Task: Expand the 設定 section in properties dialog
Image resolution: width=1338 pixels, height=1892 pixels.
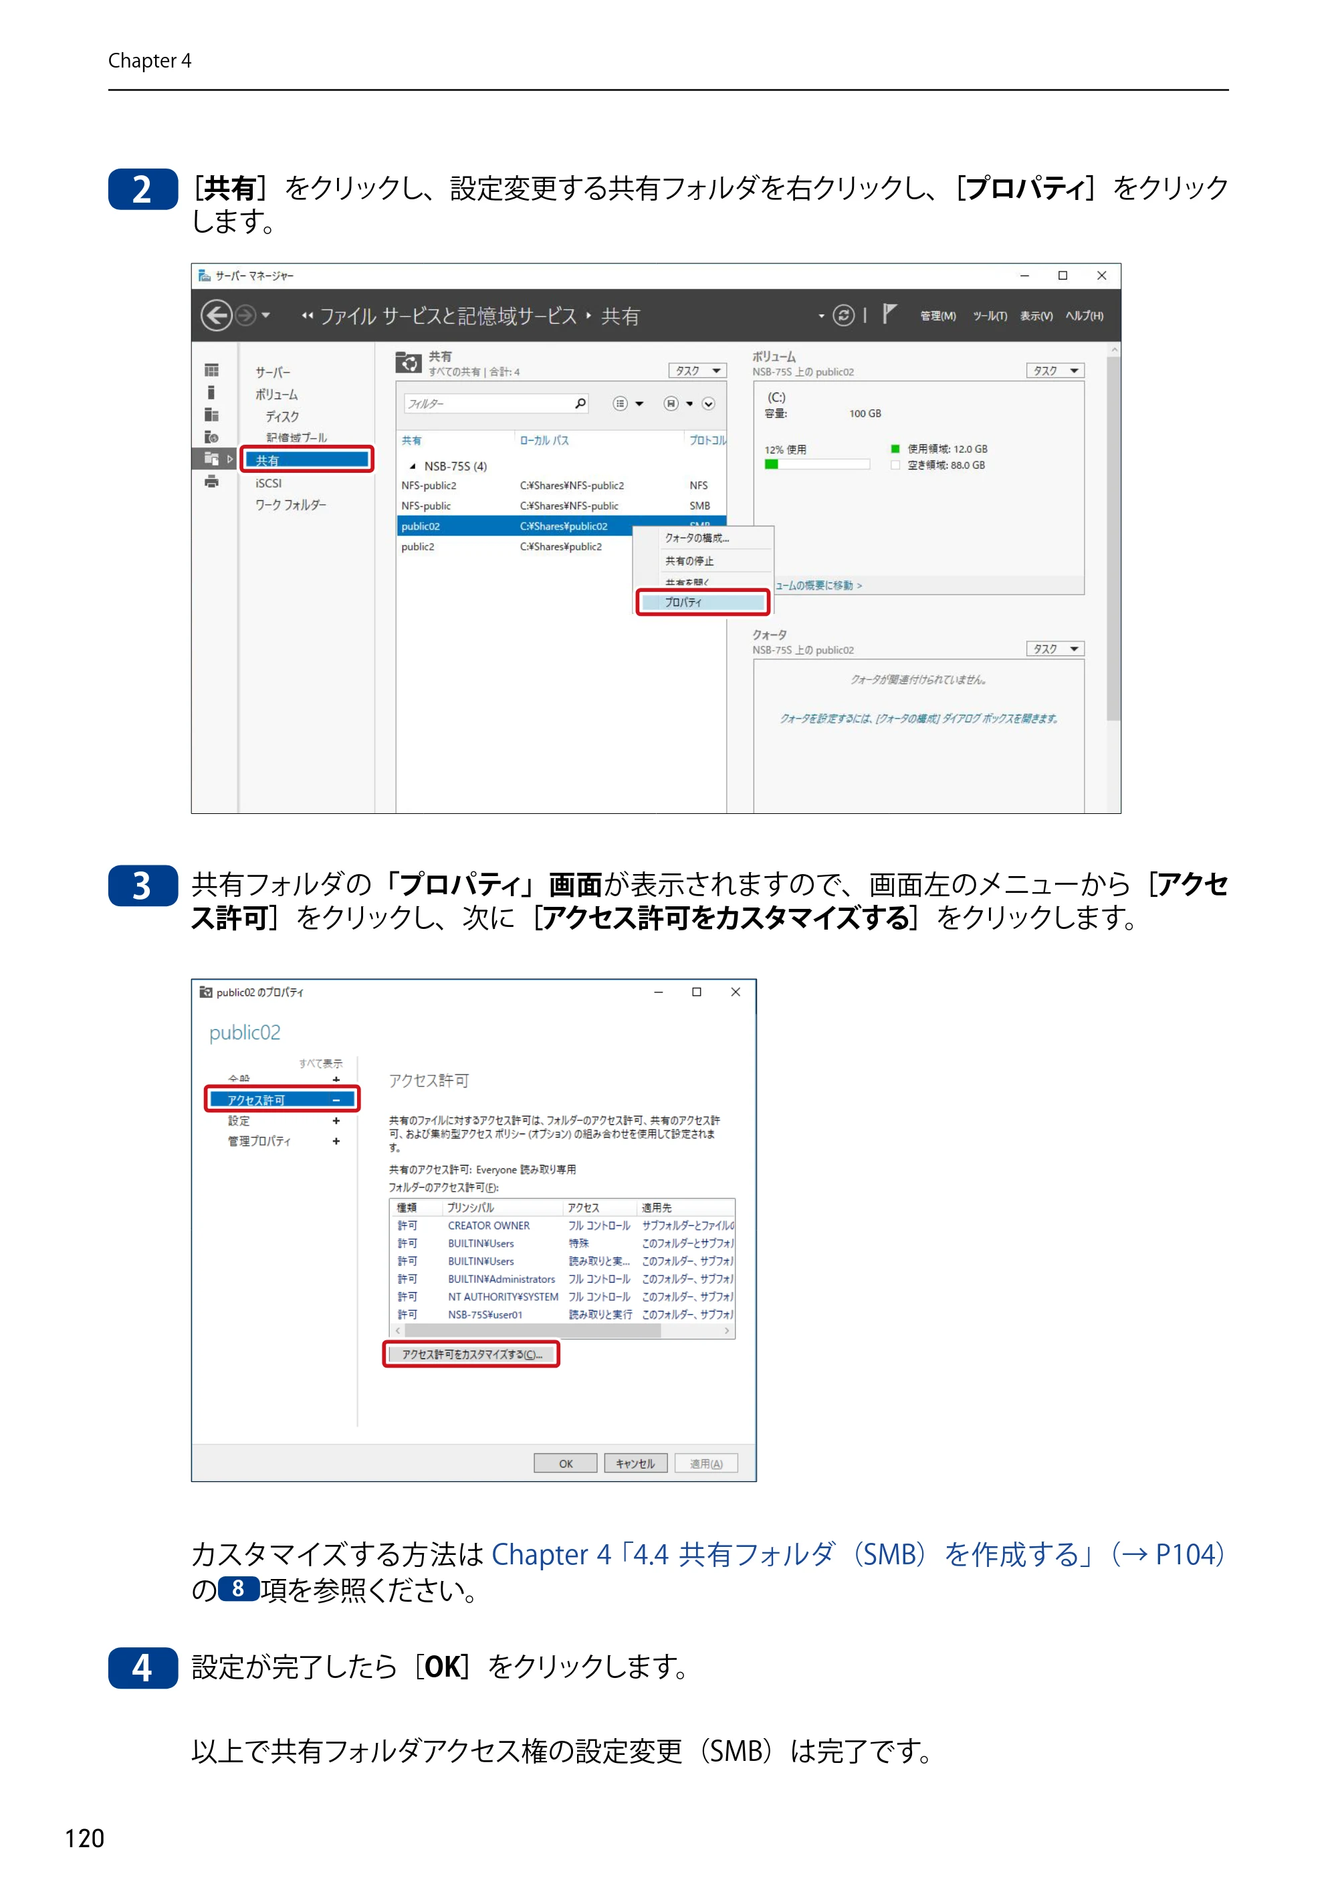Action: [336, 1121]
